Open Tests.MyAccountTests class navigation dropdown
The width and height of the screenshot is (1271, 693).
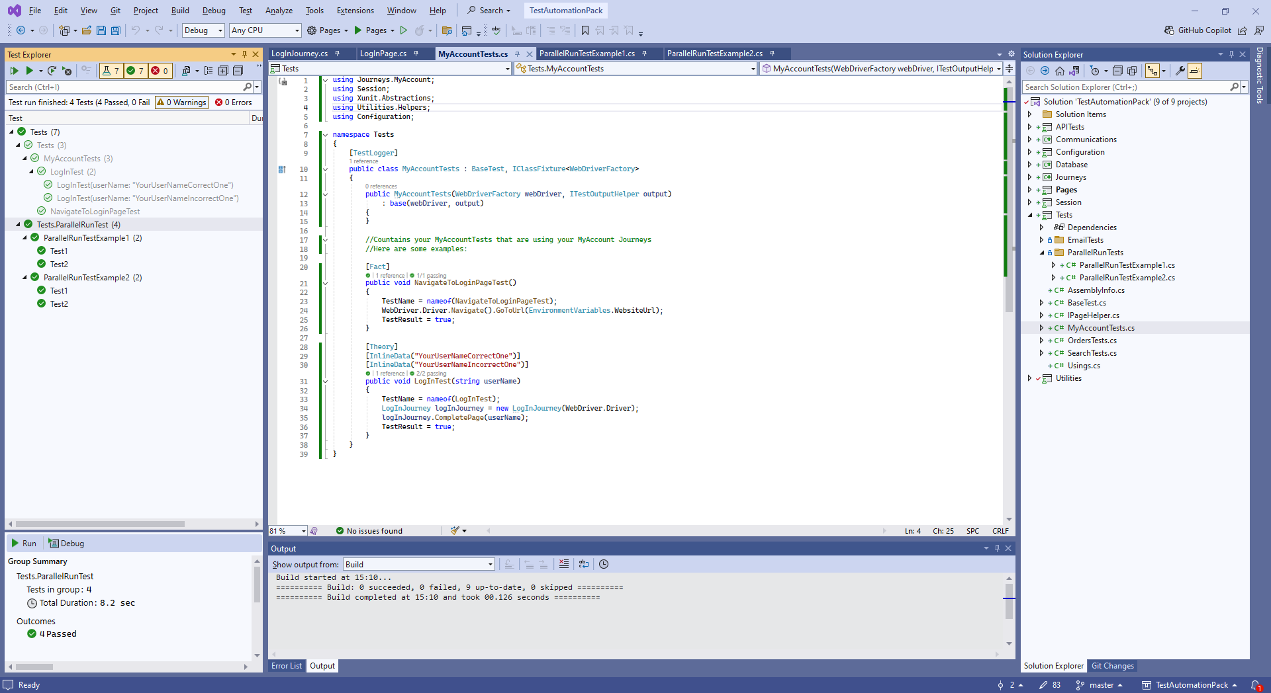pyautogui.click(x=635, y=69)
